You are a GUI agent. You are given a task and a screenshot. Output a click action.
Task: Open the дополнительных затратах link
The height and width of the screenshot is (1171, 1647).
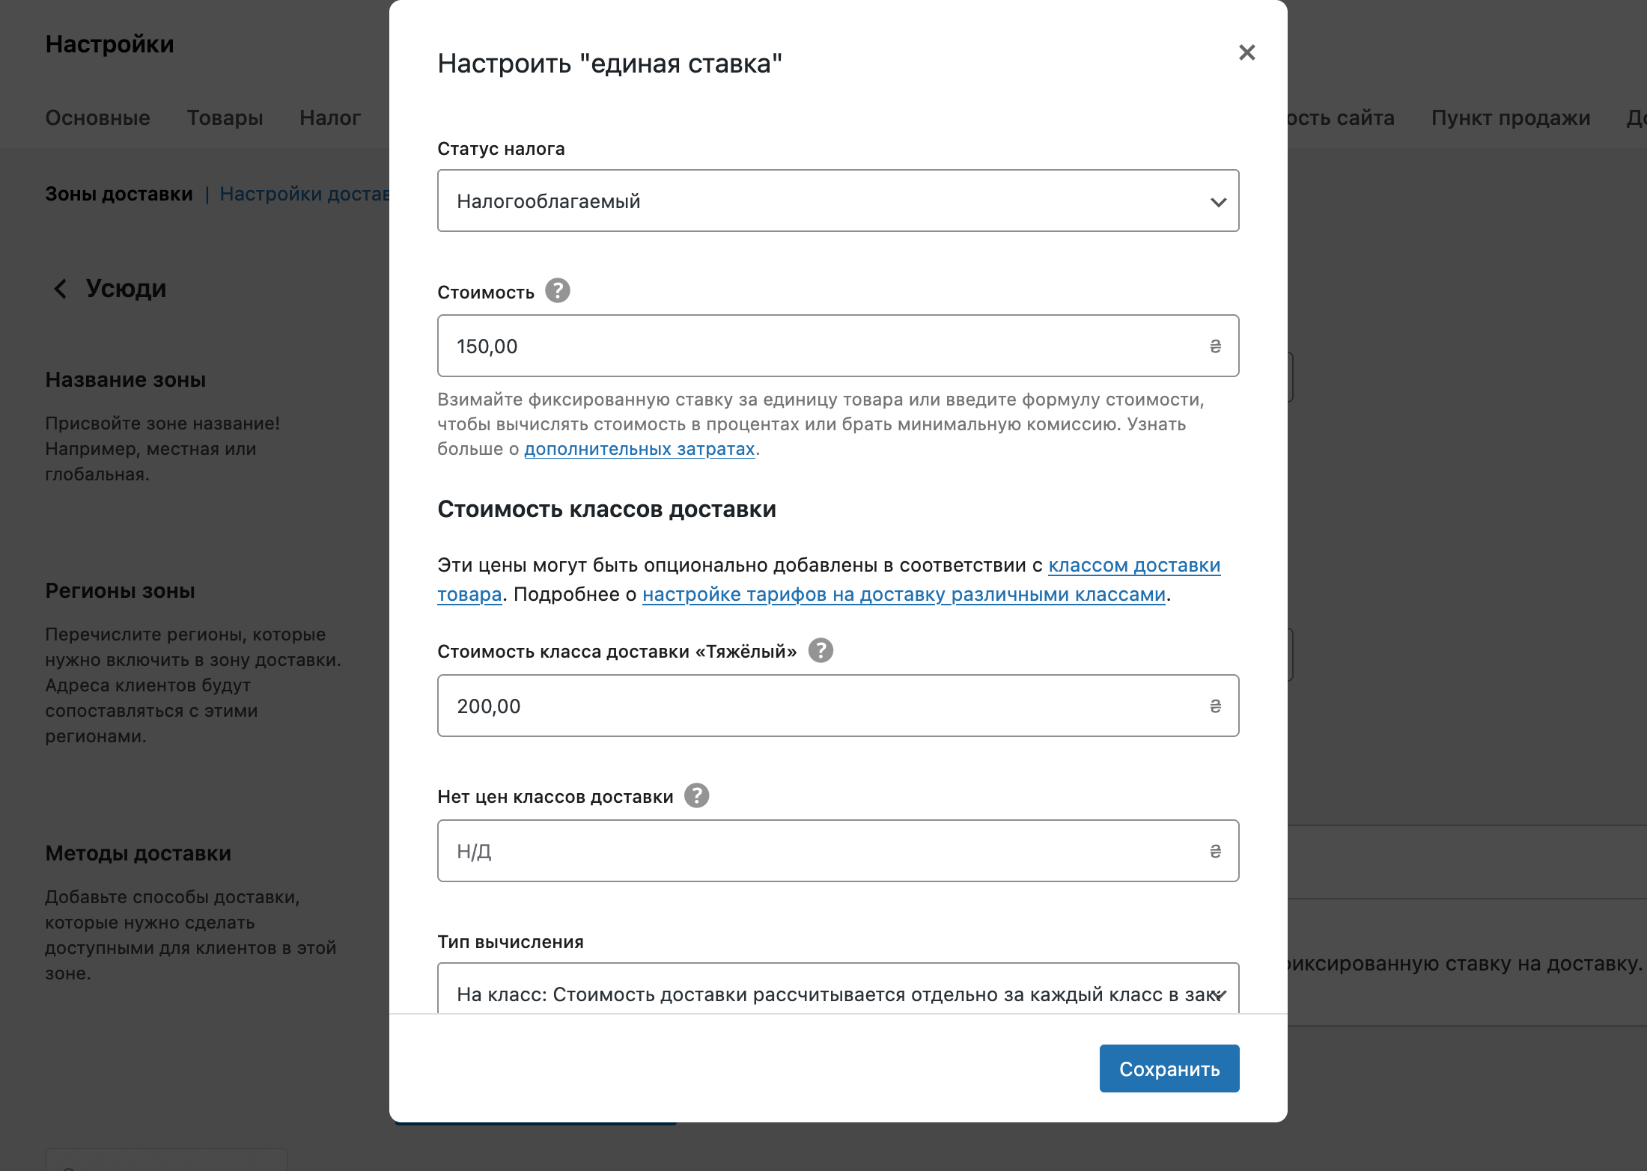tap(639, 449)
